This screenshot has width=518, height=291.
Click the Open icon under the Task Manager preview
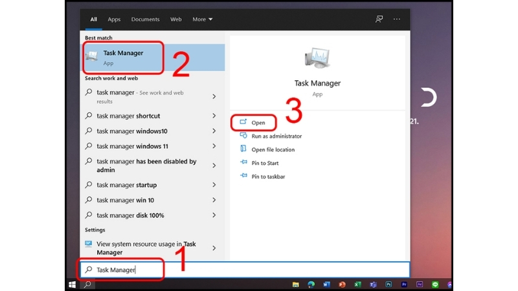pos(243,122)
